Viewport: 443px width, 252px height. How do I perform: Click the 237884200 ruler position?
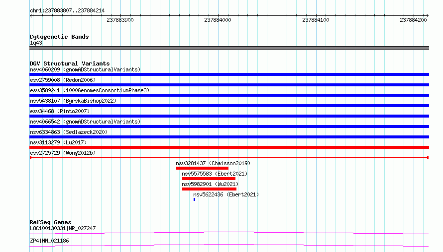tap(413, 20)
